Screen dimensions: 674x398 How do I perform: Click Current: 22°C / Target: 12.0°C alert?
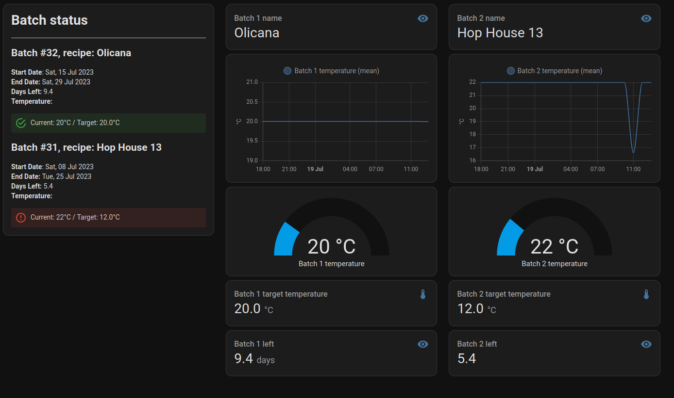click(x=108, y=218)
